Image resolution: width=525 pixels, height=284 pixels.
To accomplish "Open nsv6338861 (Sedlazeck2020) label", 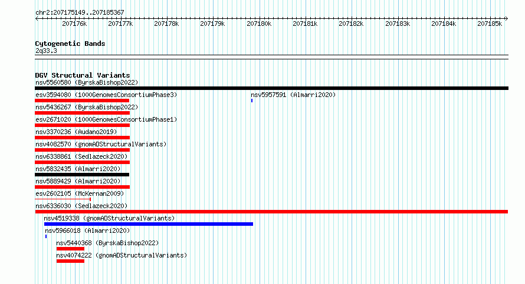I will click(x=81, y=156).
